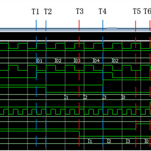
Task: Click value 1 in the bottom counter row
Action: pyautogui.click(x=91, y=141)
